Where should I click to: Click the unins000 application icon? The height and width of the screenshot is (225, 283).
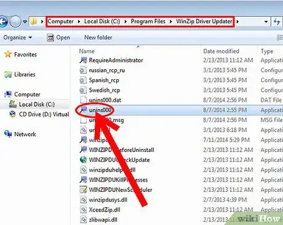pos(83,110)
